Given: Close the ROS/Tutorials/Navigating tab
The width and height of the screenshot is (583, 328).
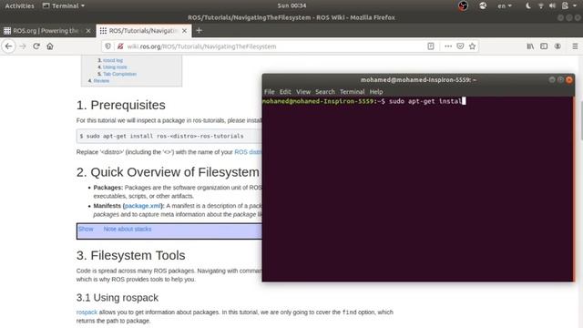Looking at the screenshot, I should (184, 31).
